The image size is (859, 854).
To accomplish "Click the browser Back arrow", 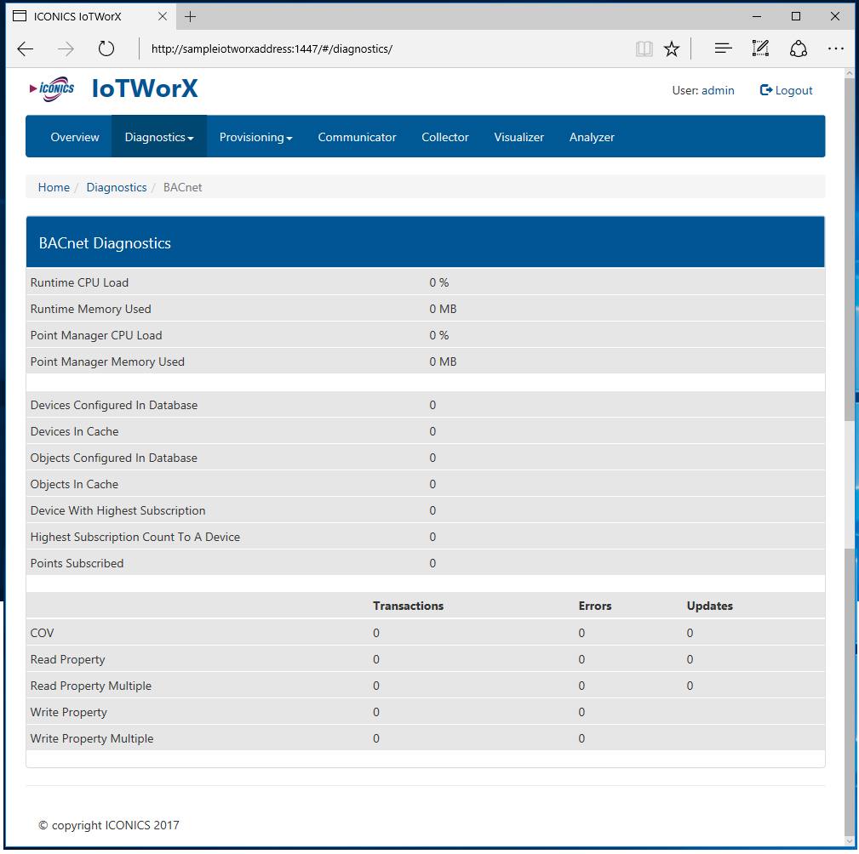I will tap(26, 48).
